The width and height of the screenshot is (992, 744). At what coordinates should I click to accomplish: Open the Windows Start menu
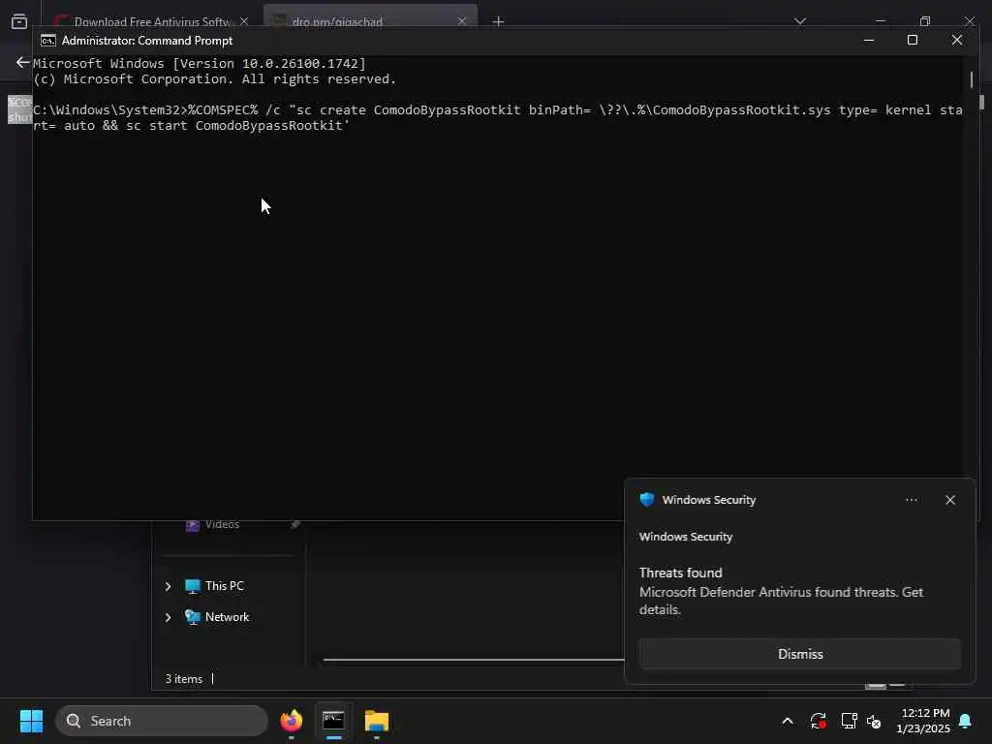31,721
